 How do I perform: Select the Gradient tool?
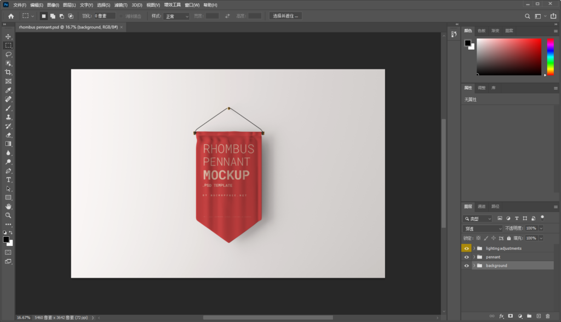[x=8, y=144]
